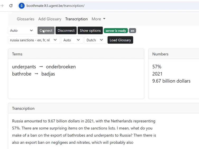Click the browser forward arrow
Image resolution: width=199 pixels, height=149 pixels.
[x=2, y=6]
